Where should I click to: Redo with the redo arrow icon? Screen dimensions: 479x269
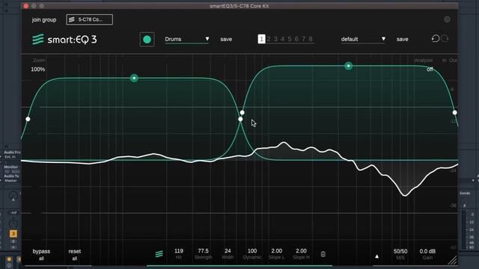coord(445,39)
